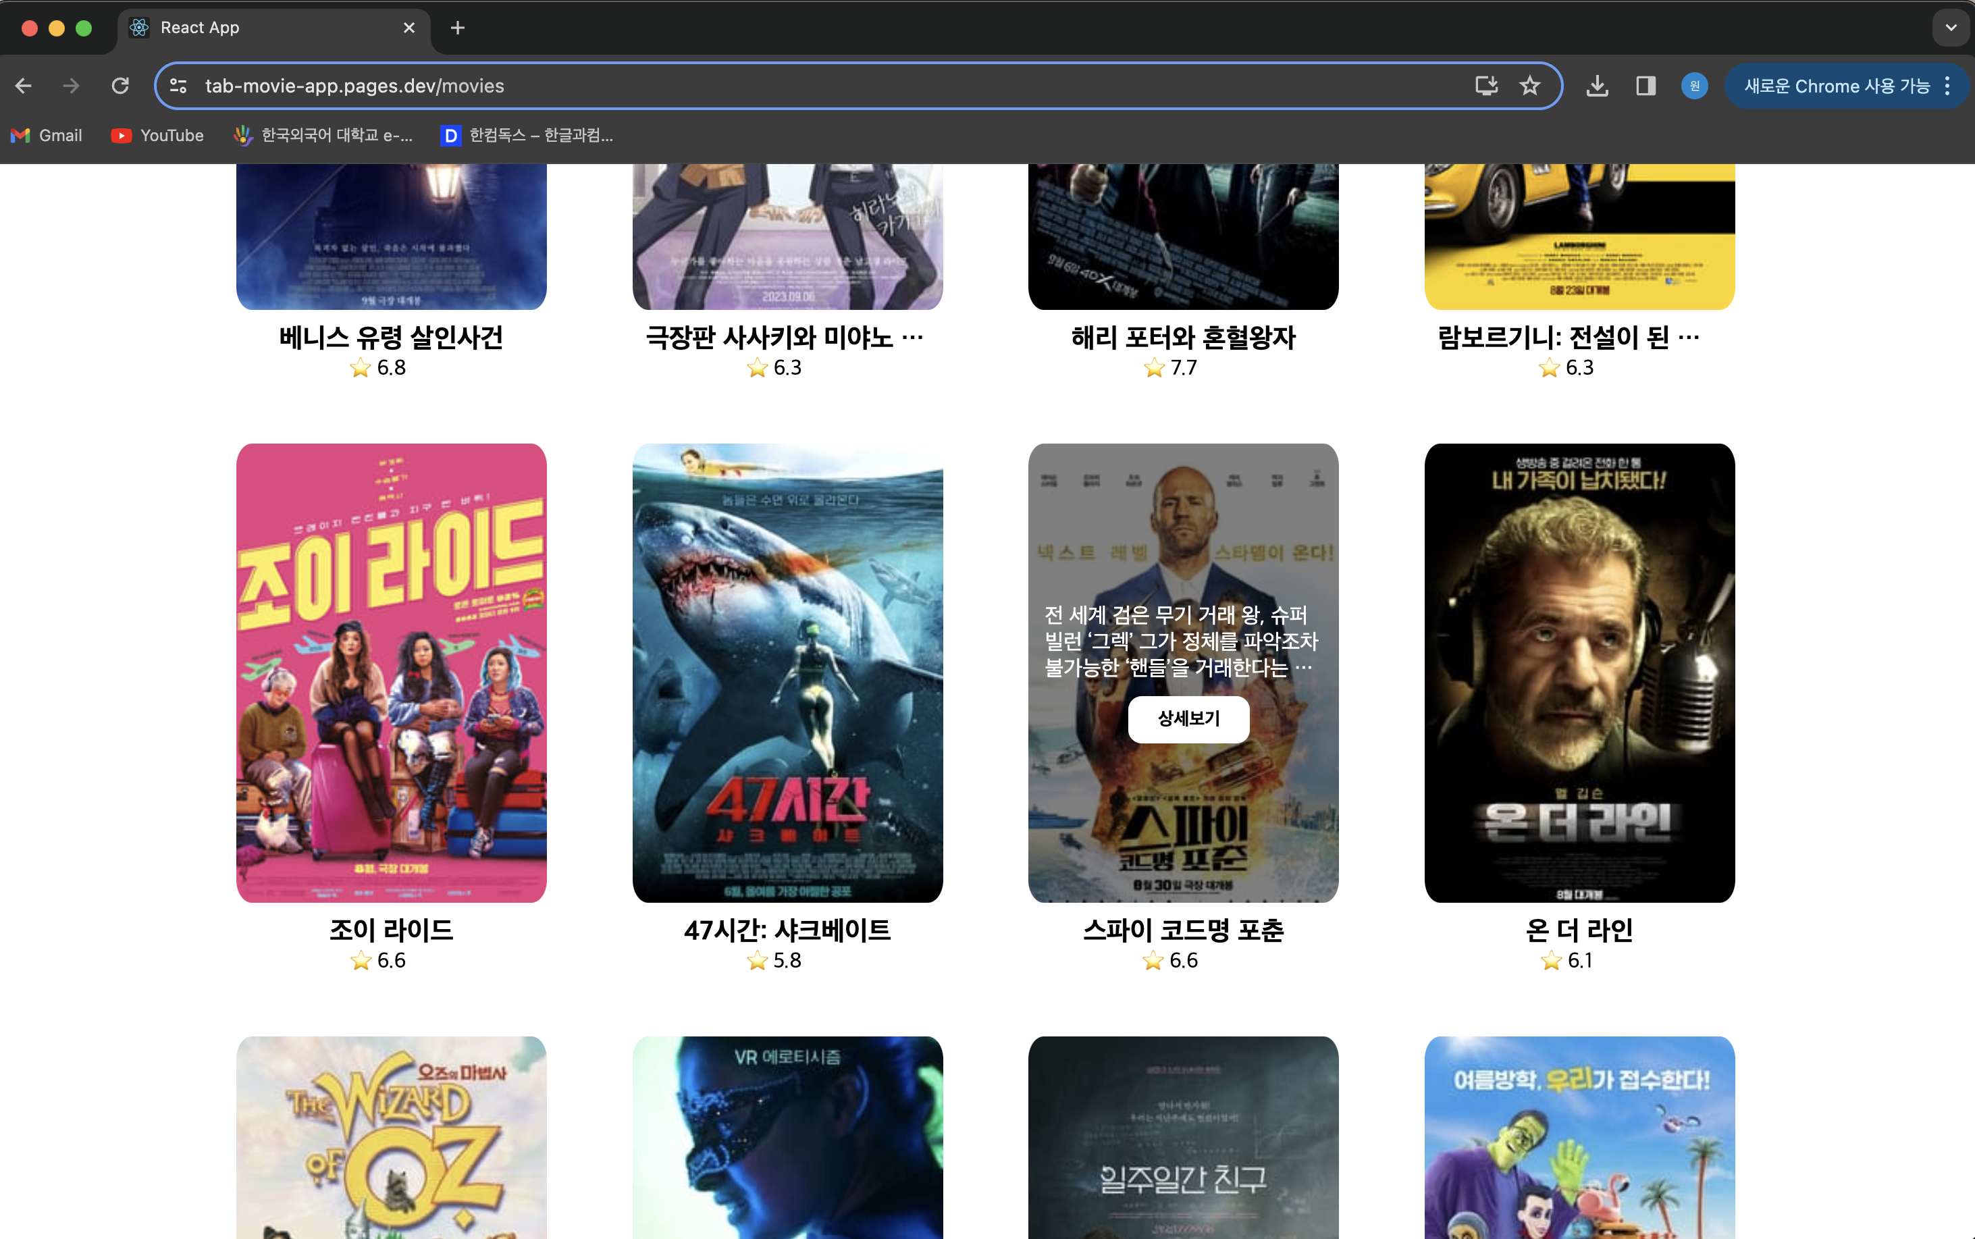Open the downloads icon
1975x1239 pixels.
point(1596,85)
